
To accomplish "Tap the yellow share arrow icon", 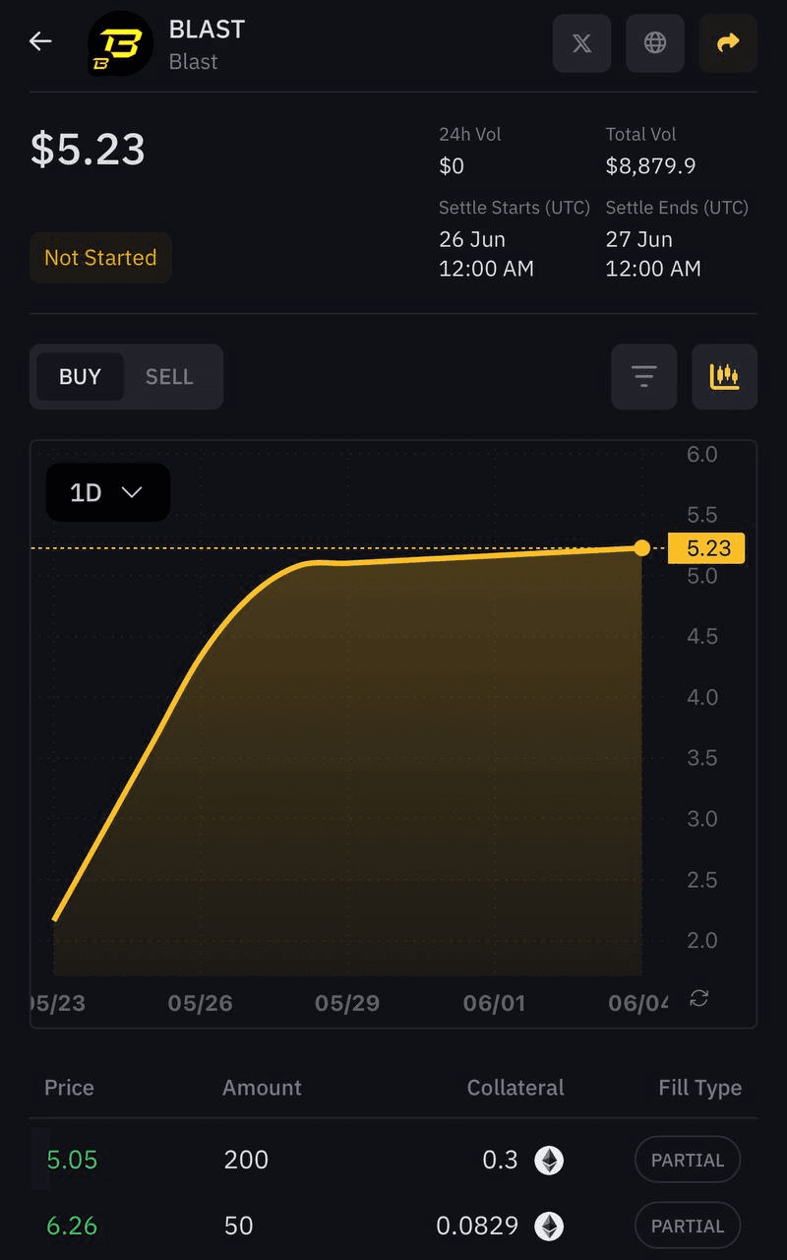I will coord(728,43).
